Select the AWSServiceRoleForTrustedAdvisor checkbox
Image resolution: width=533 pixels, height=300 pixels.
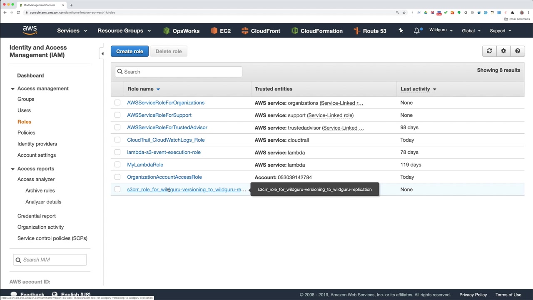click(117, 127)
